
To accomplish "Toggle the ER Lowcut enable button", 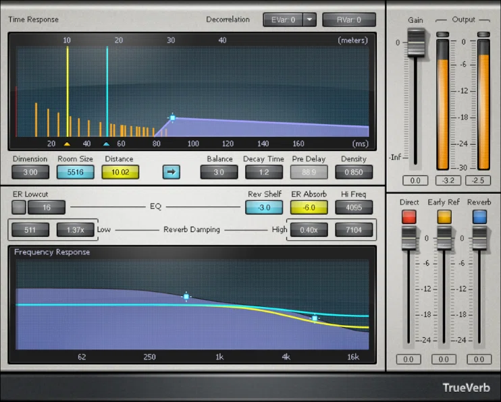I will point(19,207).
